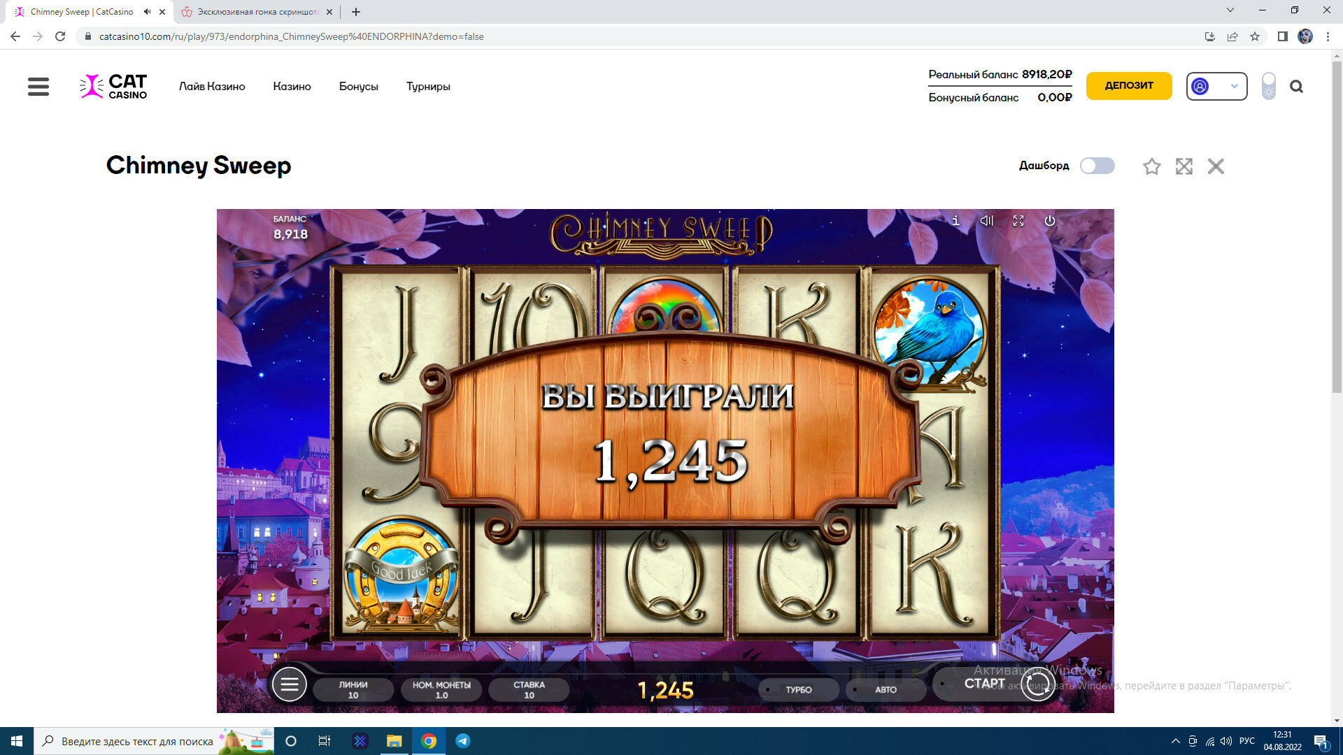Enable ТУРБО mode
The width and height of the screenshot is (1343, 755).
(798, 689)
